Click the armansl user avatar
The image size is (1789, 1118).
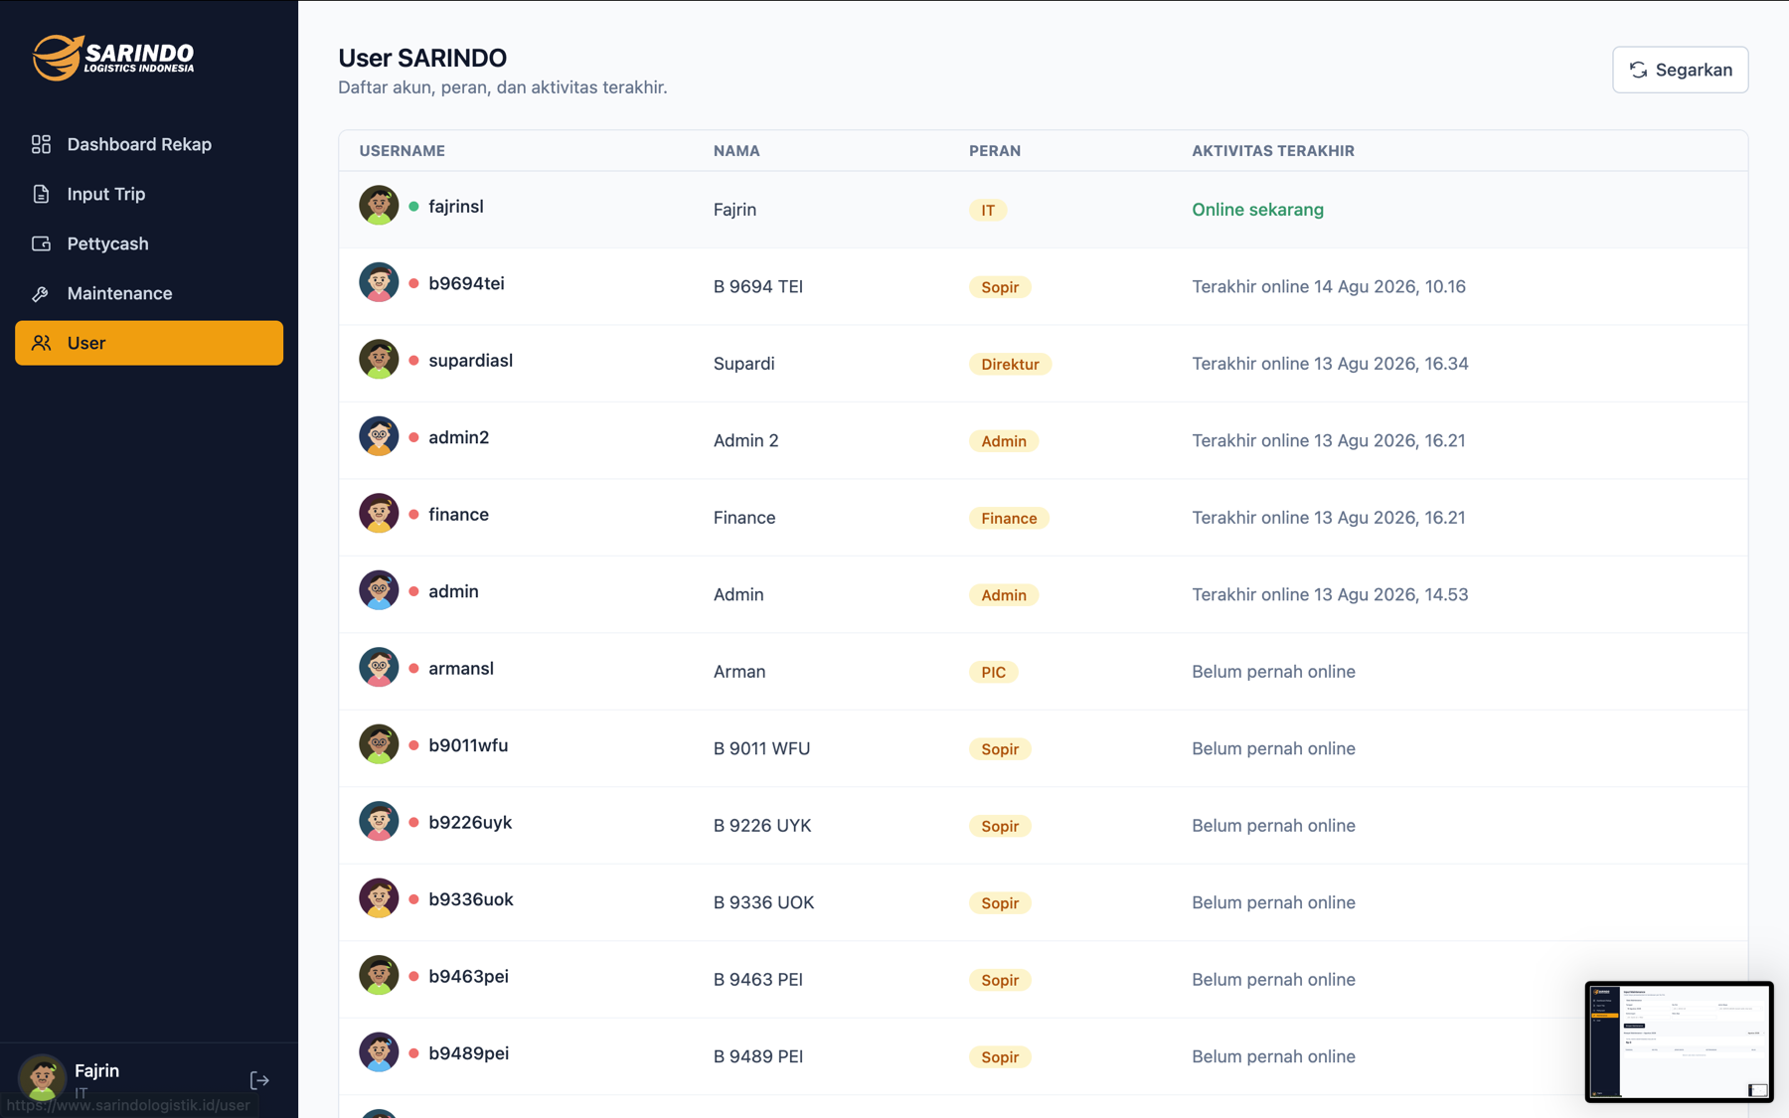pos(379,667)
